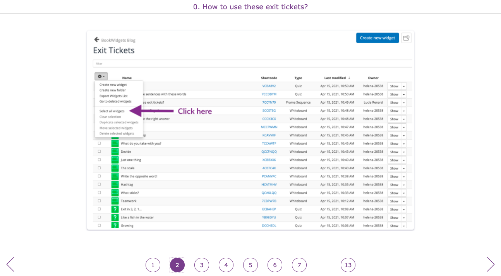
Task: Click the Quiz question-mark icon beside Growing
Action: [115, 225]
